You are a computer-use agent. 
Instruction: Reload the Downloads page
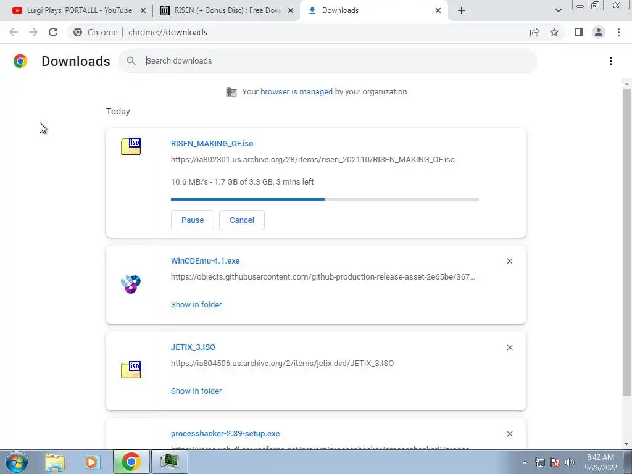click(x=53, y=32)
